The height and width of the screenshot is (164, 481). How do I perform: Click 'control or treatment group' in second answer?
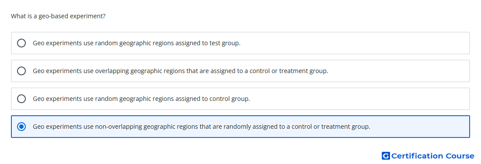tap(289, 71)
